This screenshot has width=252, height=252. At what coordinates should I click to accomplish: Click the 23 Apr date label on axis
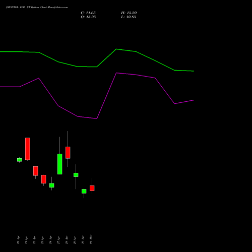pyautogui.click(x=42, y=239)
